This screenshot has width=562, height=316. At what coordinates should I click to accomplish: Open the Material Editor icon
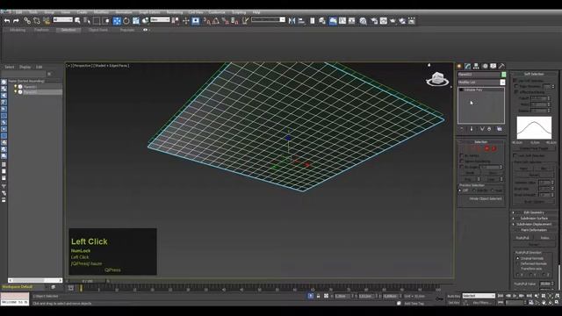pos(363,21)
